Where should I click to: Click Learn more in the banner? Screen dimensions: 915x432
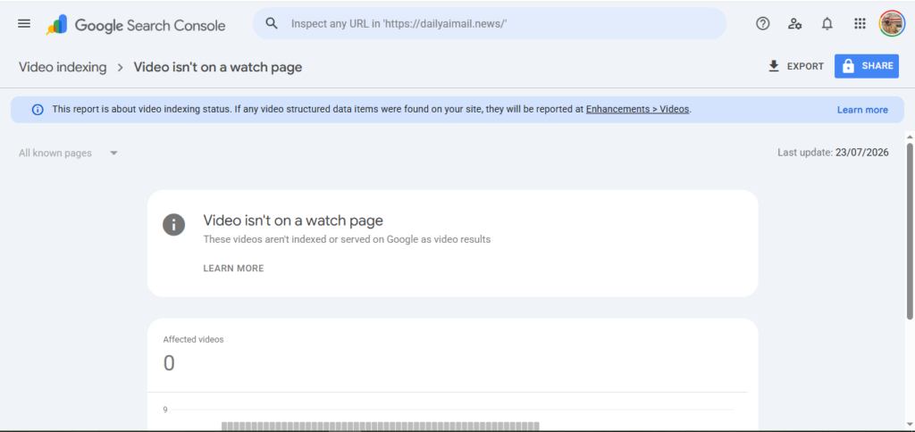[x=862, y=110]
